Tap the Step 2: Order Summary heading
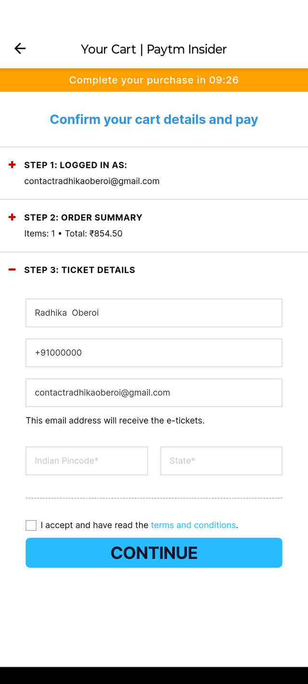Screen dimensions: 308x684 click(x=83, y=217)
